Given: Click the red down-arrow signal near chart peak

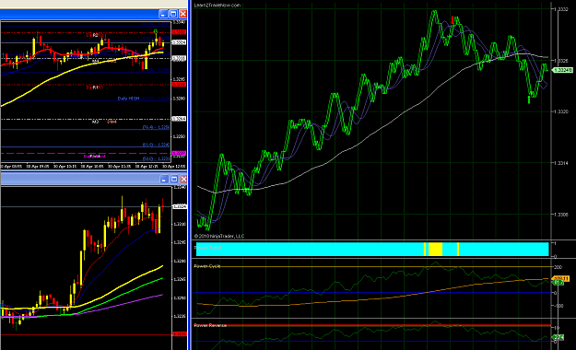Looking at the screenshot, I should [453, 19].
